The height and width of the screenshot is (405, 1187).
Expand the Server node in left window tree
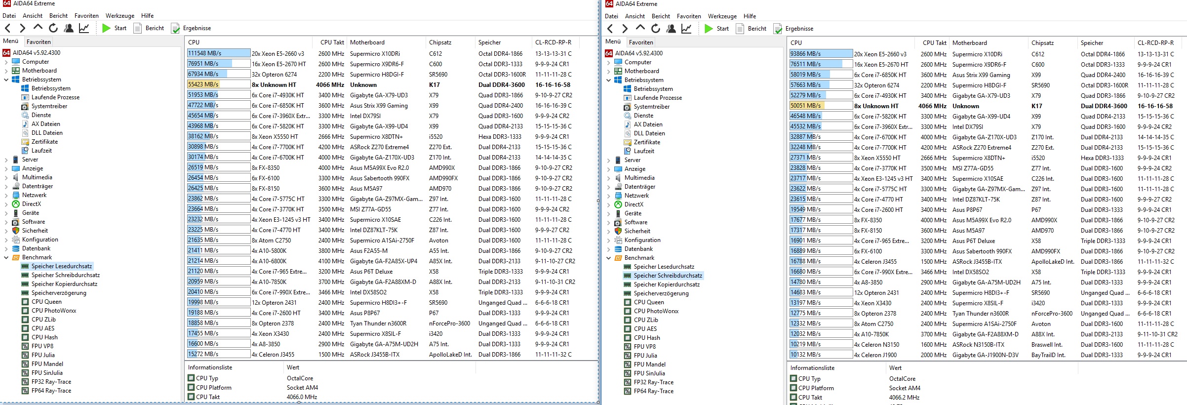tap(6, 160)
